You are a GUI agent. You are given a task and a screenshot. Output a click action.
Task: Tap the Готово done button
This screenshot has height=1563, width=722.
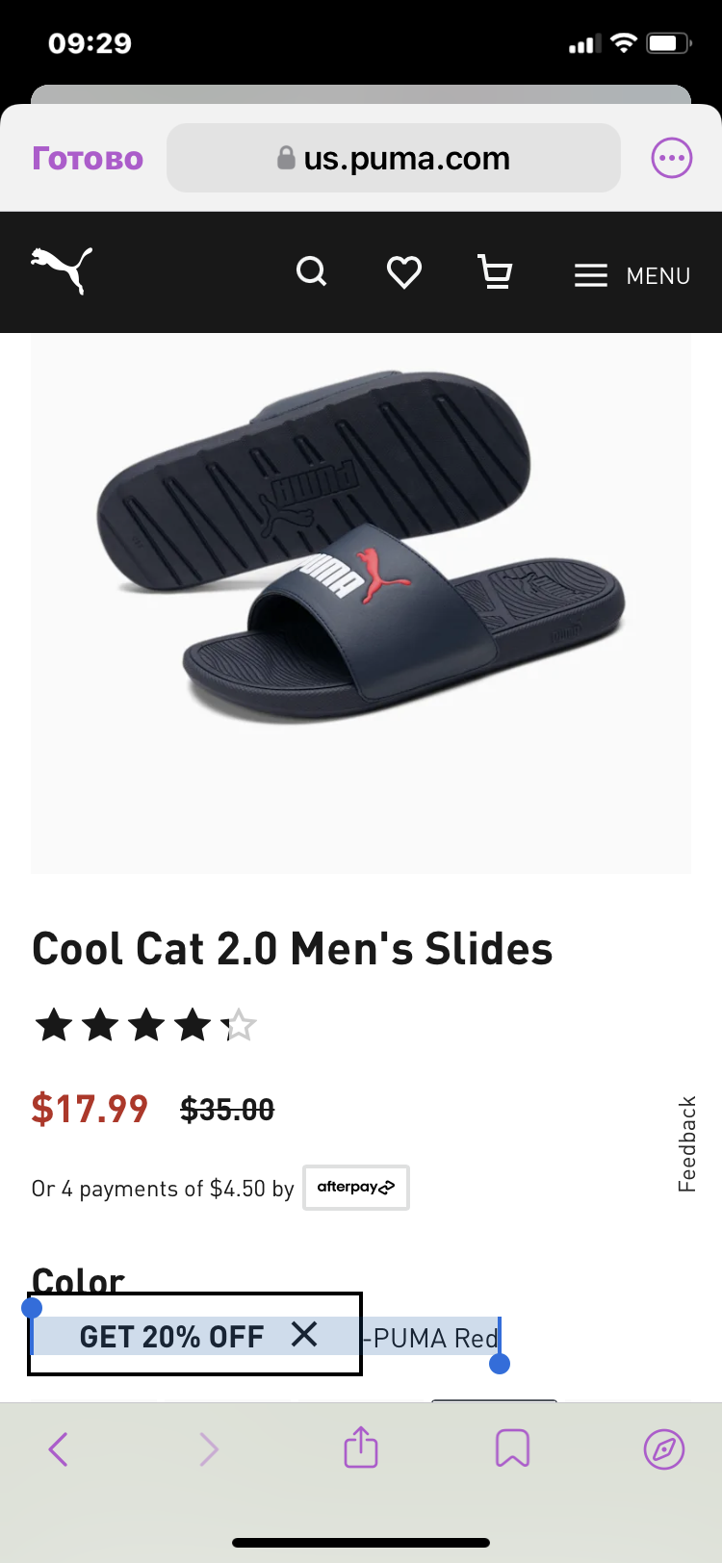coord(88,158)
